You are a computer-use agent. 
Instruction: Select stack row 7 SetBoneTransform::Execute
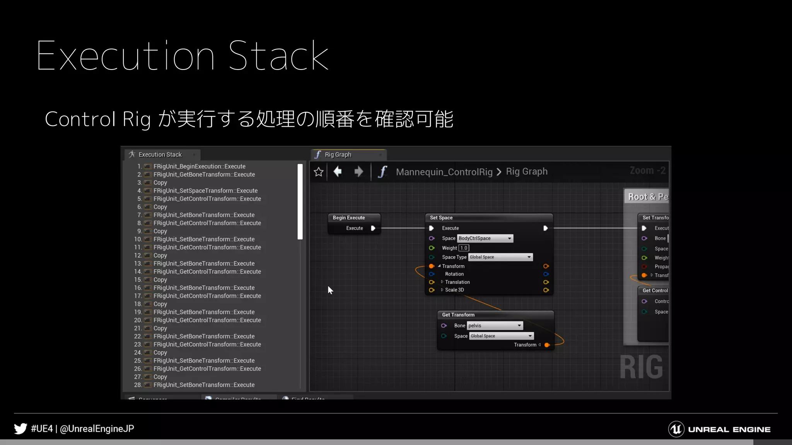204,215
